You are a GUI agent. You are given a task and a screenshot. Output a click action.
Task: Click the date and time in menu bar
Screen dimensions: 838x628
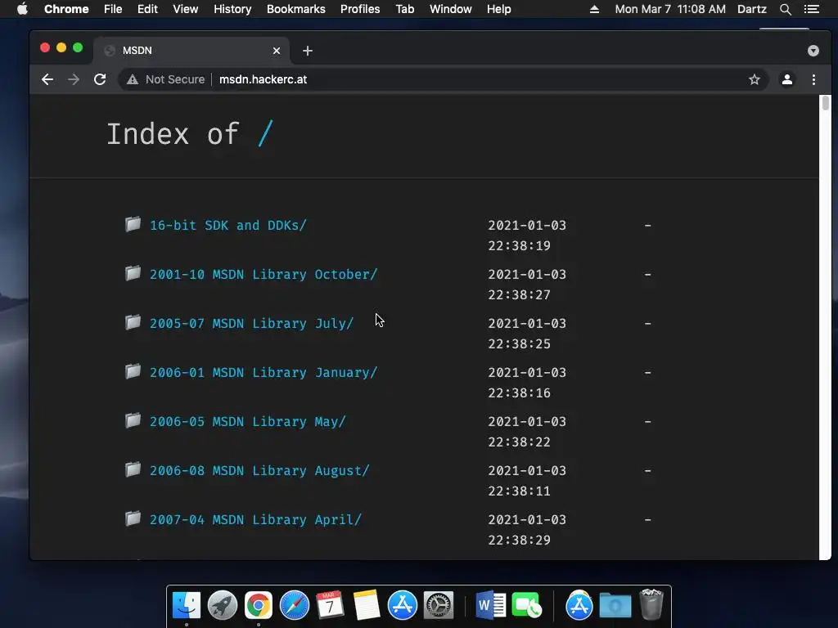click(x=670, y=9)
